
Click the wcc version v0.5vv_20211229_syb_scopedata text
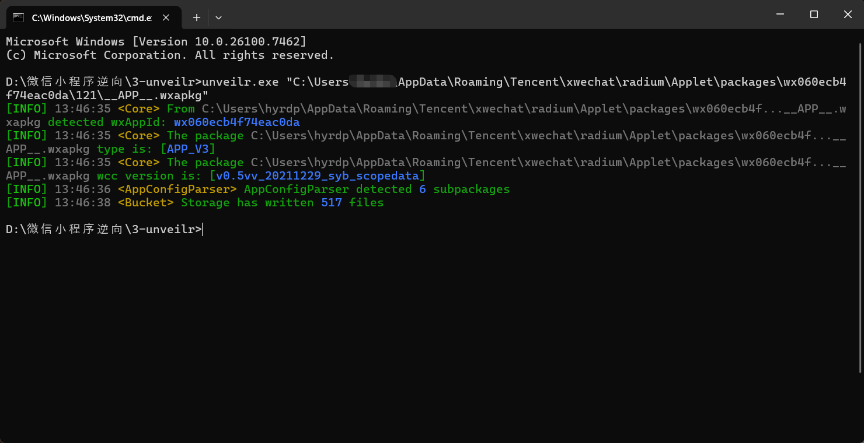pyautogui.click(x=317, y=176)
